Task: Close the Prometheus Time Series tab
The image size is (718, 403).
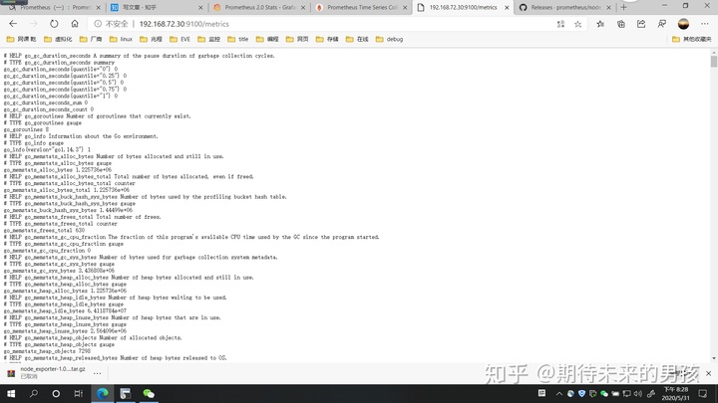Action: (405, 7)
